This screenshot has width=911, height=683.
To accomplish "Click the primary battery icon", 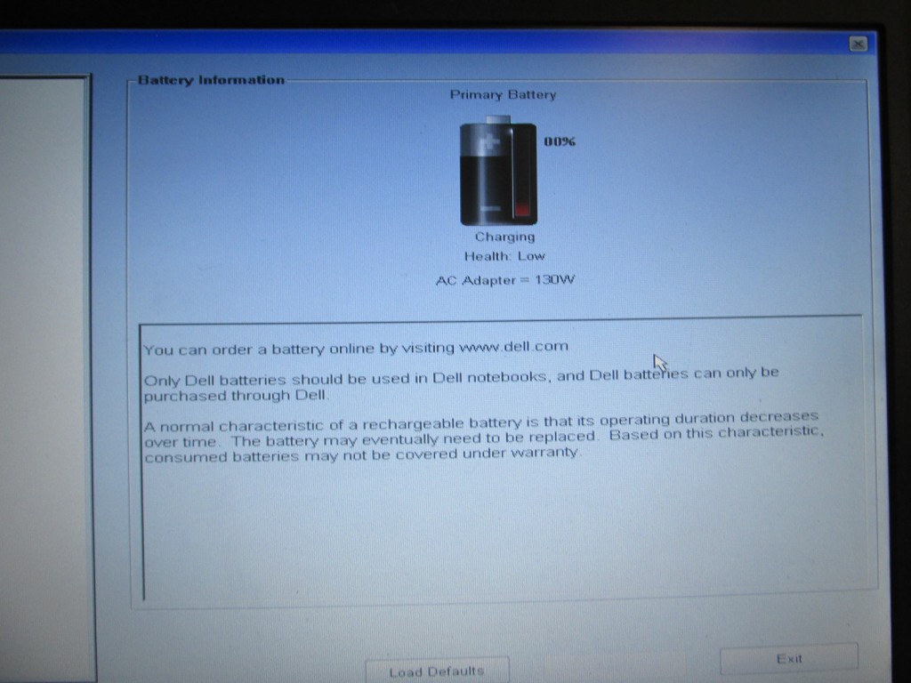I will [498, 171].
